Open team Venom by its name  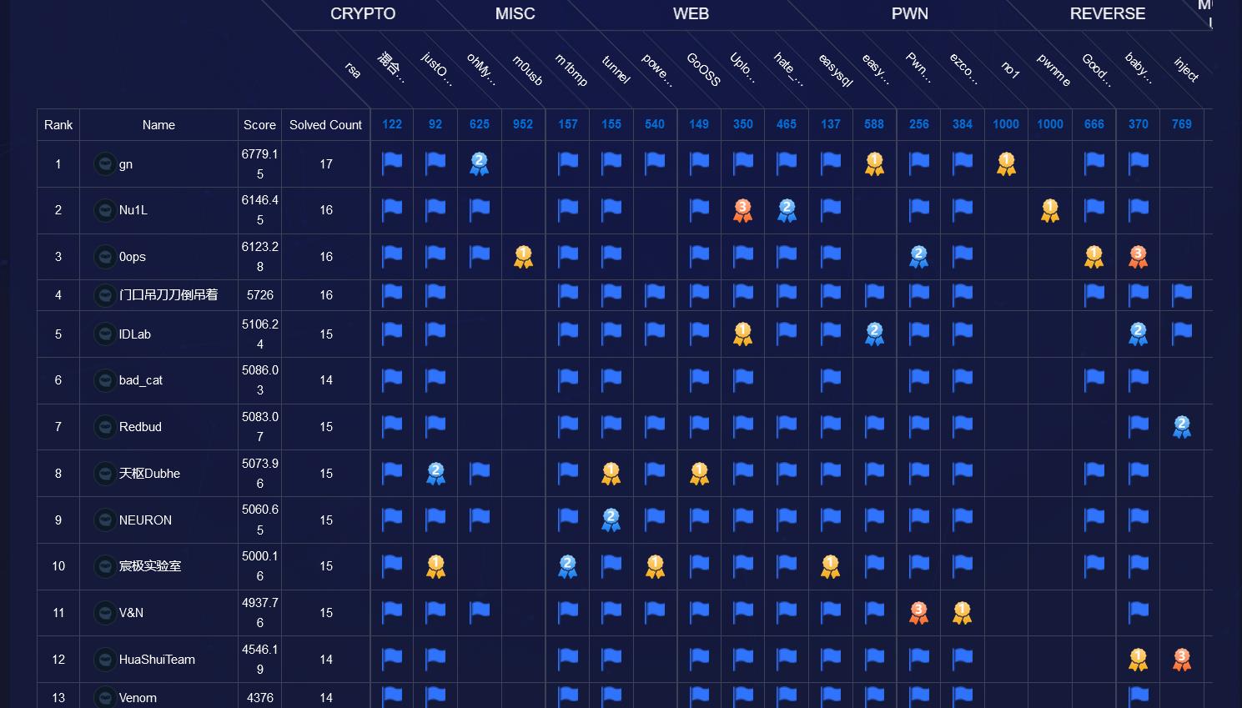pos(138,698)
